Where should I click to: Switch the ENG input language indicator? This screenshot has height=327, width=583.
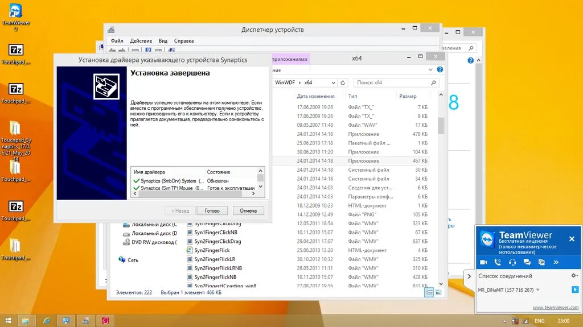540,321
